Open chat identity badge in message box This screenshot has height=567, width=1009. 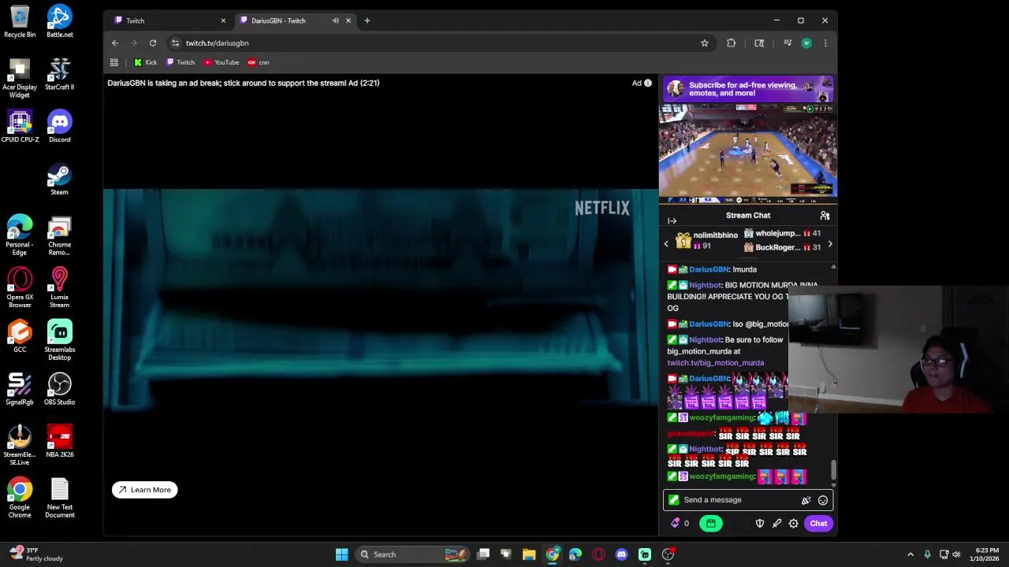673,500
